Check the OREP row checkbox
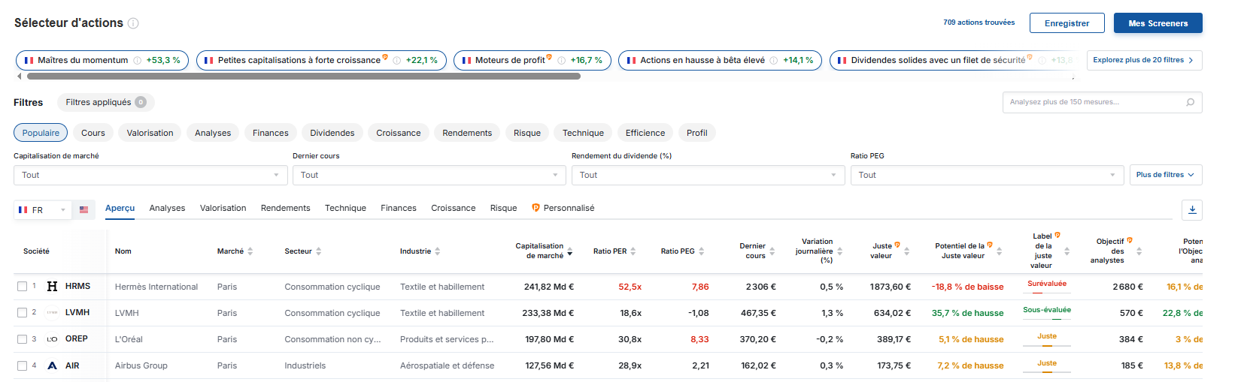1241x382 pixels. pos(22,339)
